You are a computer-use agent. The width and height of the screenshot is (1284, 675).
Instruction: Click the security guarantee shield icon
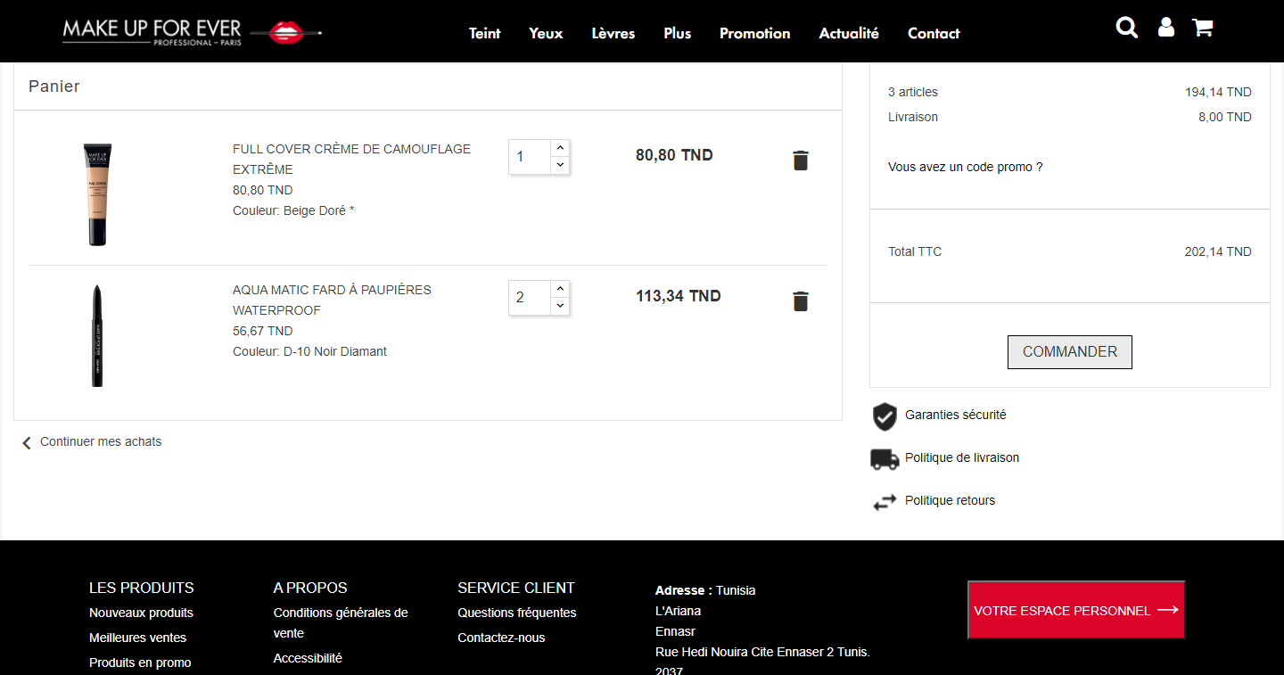(885, 416)
